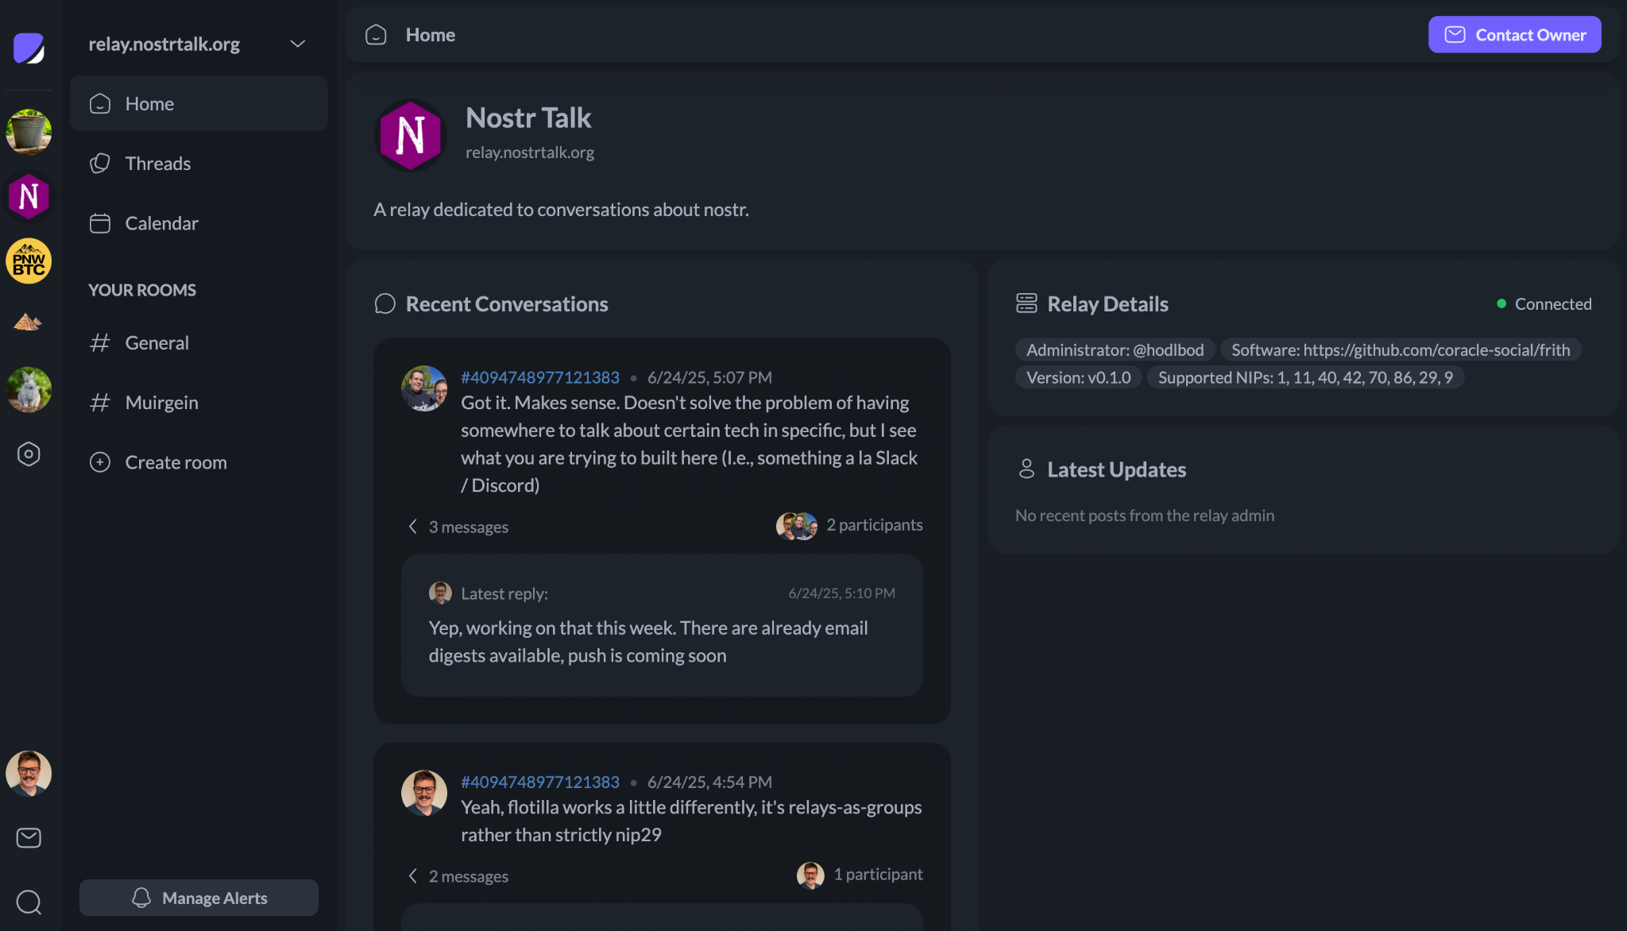Click the user profile avatar at bottom left
The image size is (1627, 931).
pyautogui.click(x=29, y=773)
